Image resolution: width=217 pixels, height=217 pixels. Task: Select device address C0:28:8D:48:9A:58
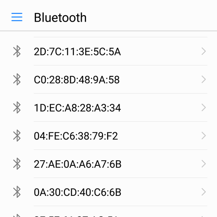pos(77,80)
